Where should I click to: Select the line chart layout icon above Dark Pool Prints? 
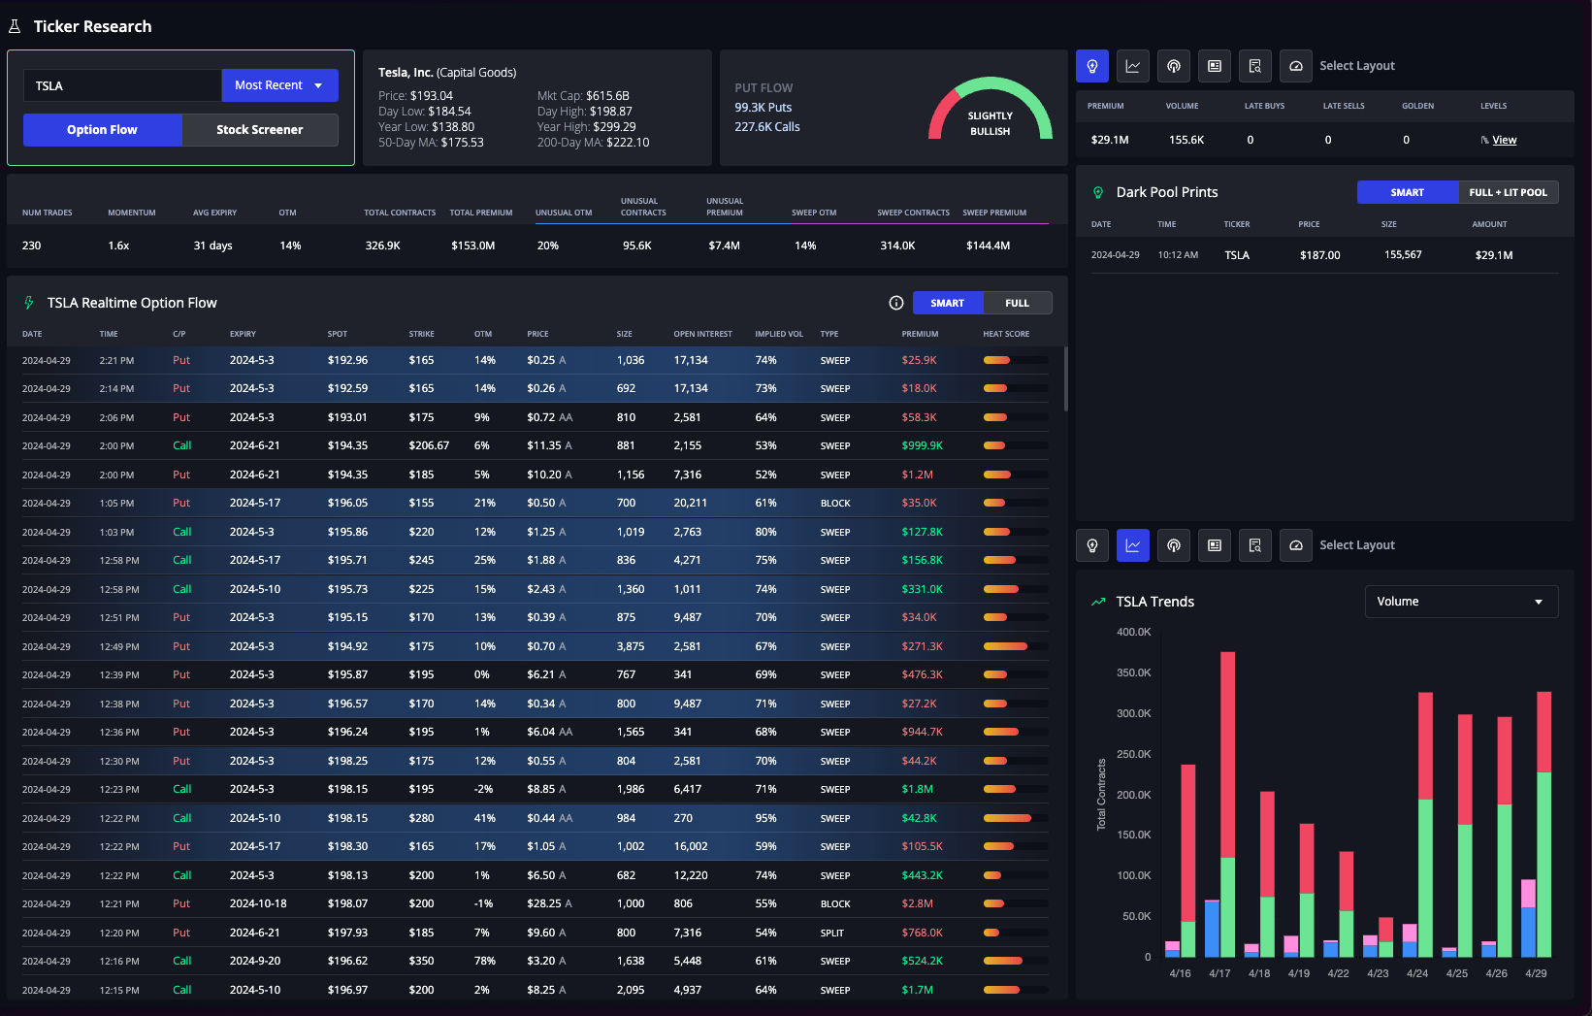pyautogui.click(x=1133, y=66)
